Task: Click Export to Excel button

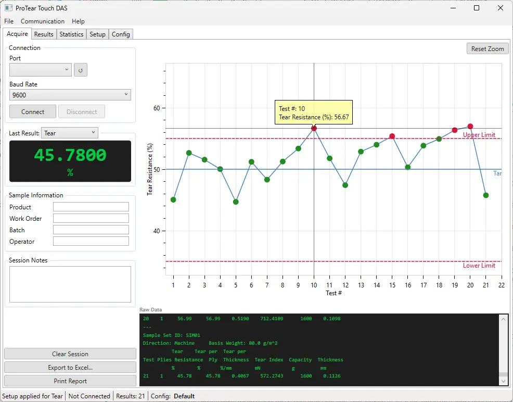Action: pyautogui.click(x=70, y=368)
